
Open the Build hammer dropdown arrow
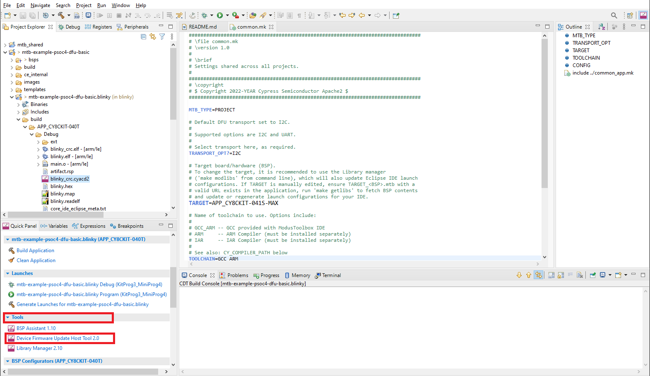pos(69,15)
